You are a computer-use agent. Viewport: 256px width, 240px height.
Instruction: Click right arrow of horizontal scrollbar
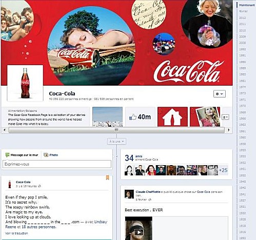click(229, 130)
